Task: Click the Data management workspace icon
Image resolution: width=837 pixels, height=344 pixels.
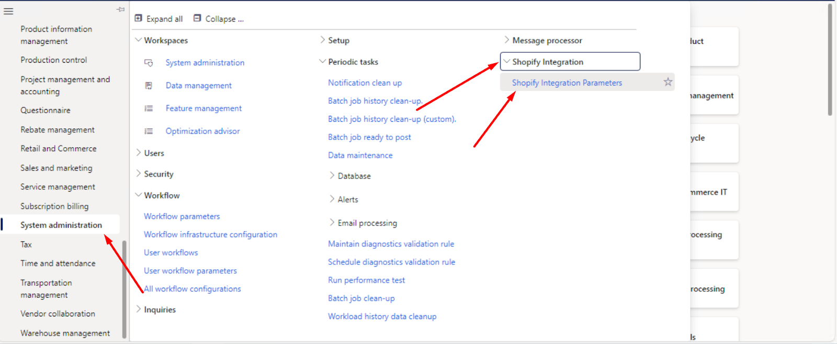Action: (149, 86)
